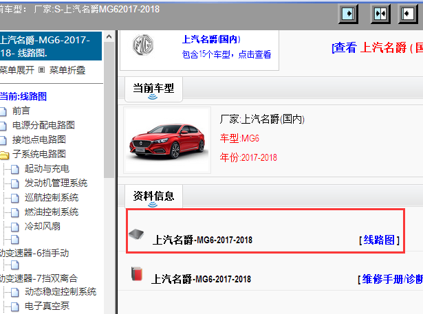Click 菜单折叠 to collapse the menu
This screenshot has height=314, width=423.
pyautogui.click(x=67, y=70)
